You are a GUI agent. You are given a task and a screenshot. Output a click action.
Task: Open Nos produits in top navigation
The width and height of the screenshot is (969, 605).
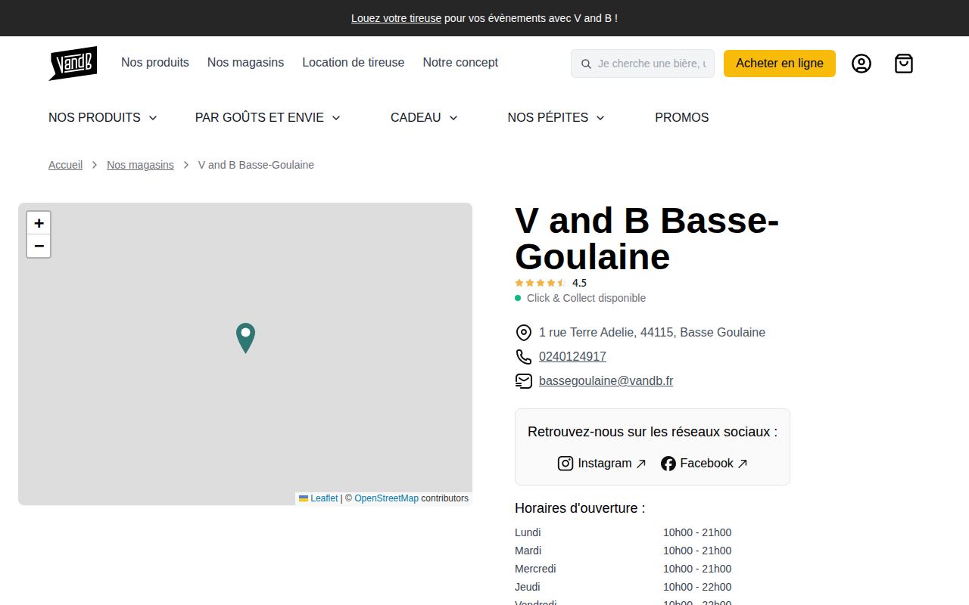[x=155, y=62]
